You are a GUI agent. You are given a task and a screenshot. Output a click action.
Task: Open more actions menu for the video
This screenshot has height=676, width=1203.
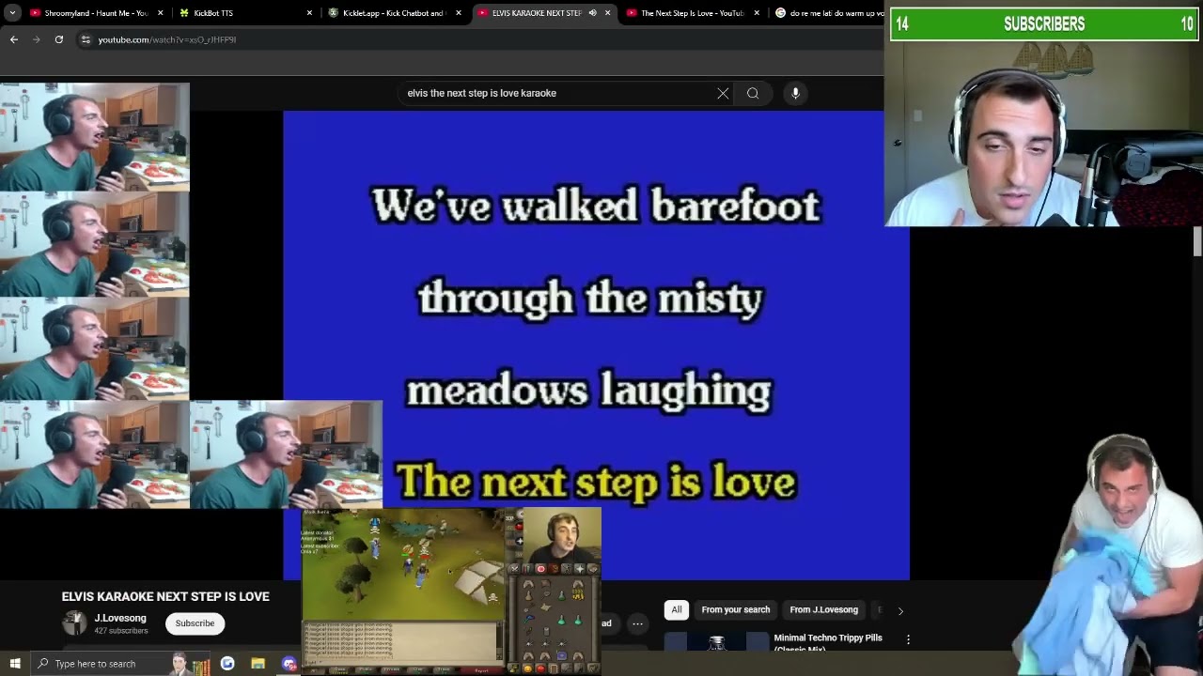pyautogui.click(x=637, y=623)
